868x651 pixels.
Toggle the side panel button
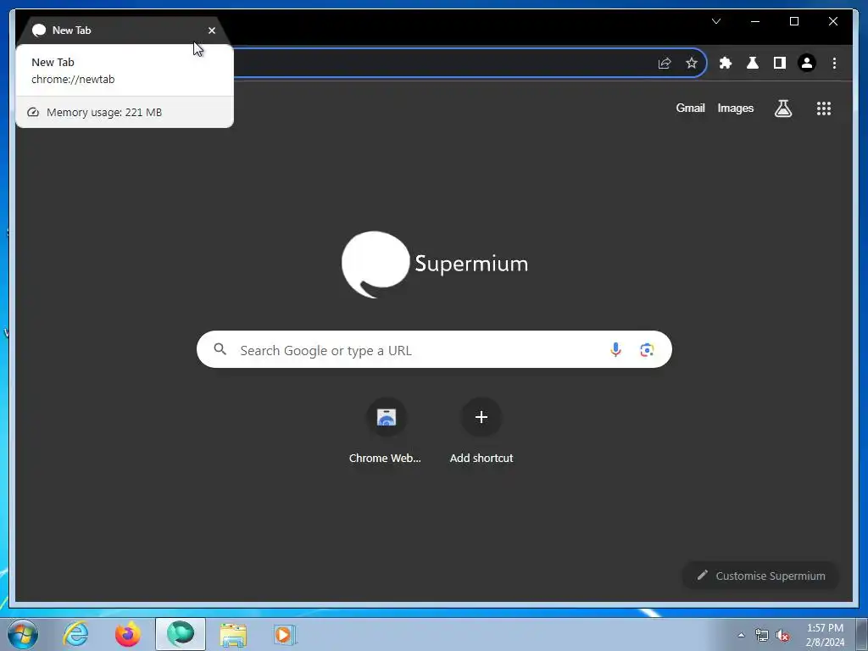pyautogui.click(x=780, y=63)
